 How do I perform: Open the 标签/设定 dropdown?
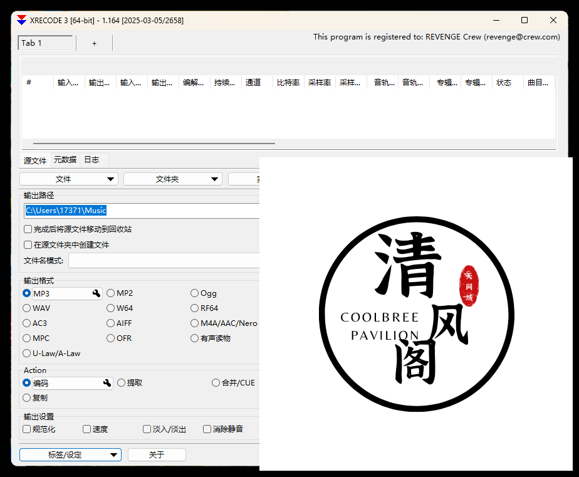click(71, 455)
